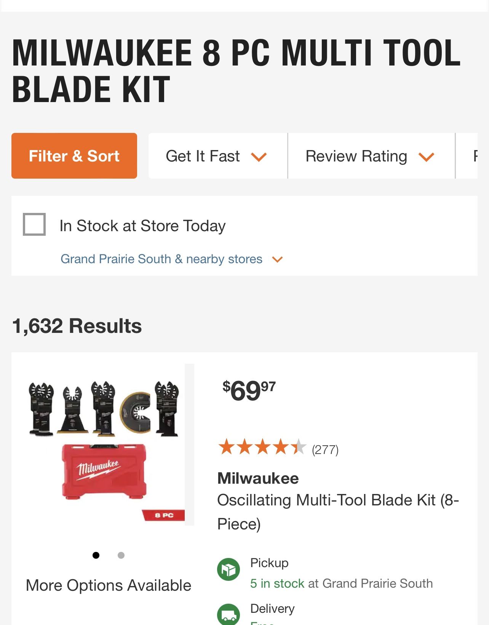
Task: Click the green Delivery truck icon
Action: [x=229, y=615]
